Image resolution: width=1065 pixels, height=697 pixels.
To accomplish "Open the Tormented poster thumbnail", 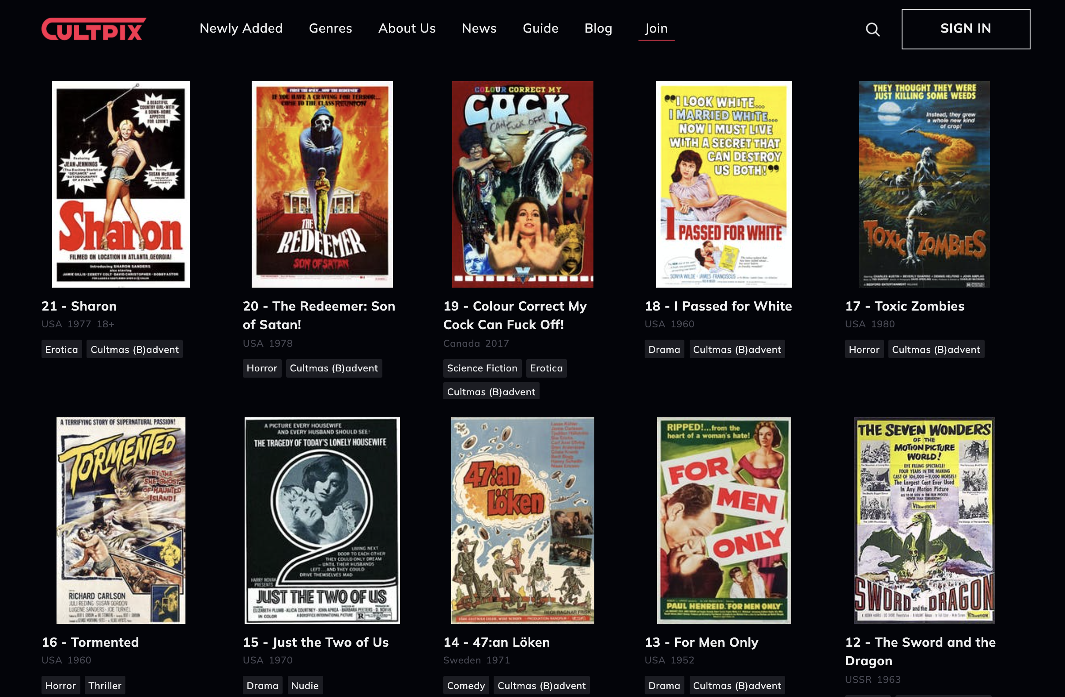I will point(121,521).
